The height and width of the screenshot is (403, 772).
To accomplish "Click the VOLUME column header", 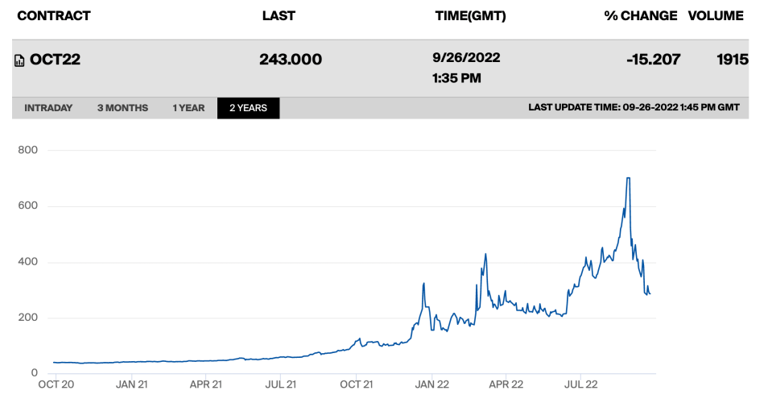I will tap(716, 16).
